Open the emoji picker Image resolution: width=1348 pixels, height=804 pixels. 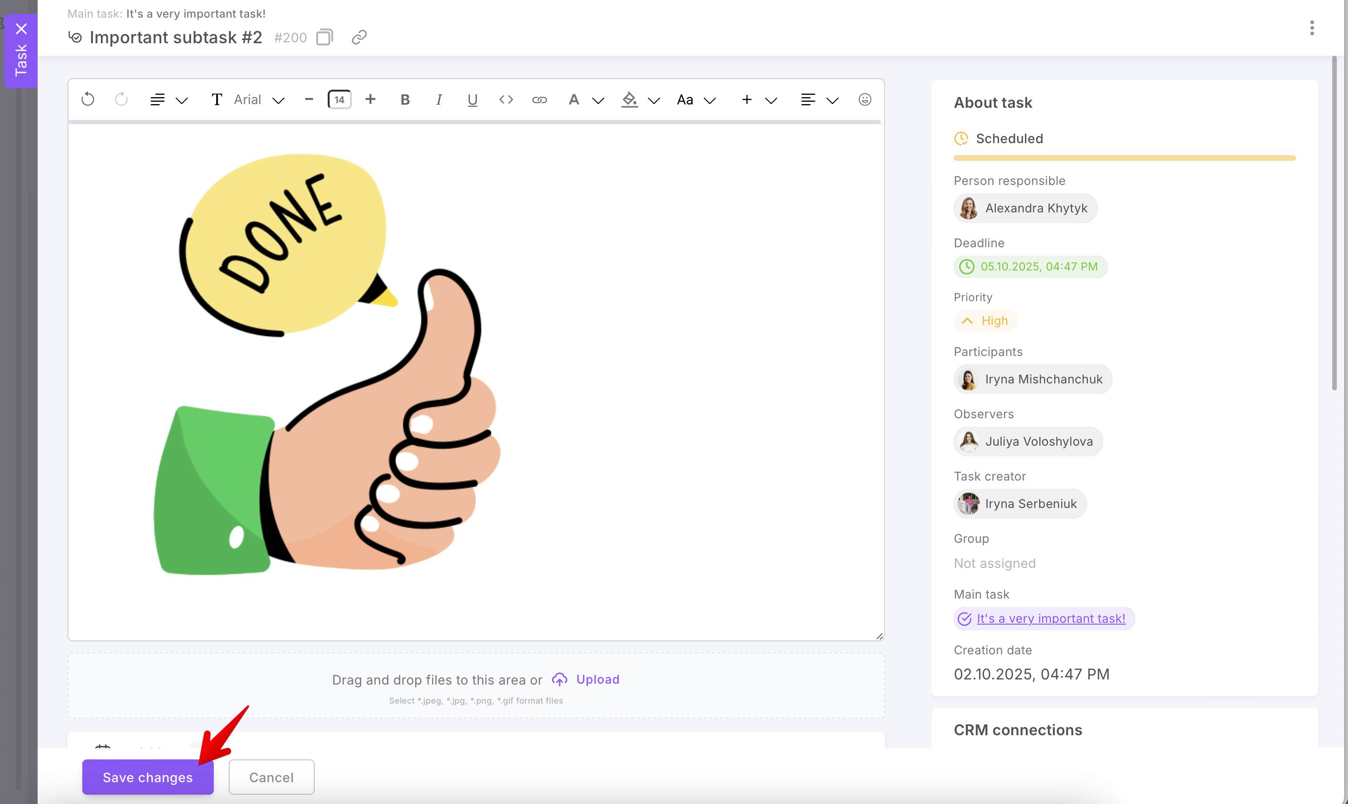coord(865,100)
